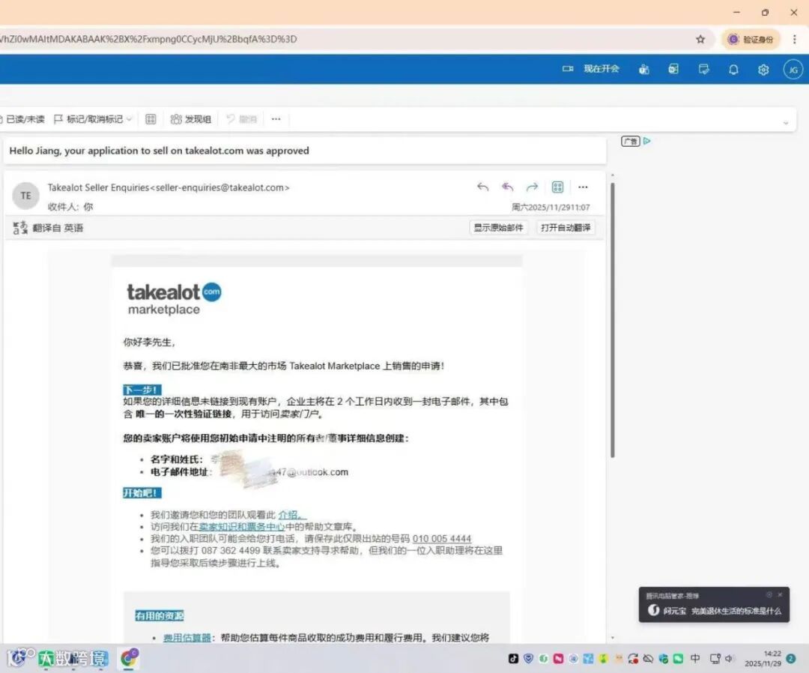Forward the Takealot email
Screen dimensions: 809x673
tap(532, 187)
